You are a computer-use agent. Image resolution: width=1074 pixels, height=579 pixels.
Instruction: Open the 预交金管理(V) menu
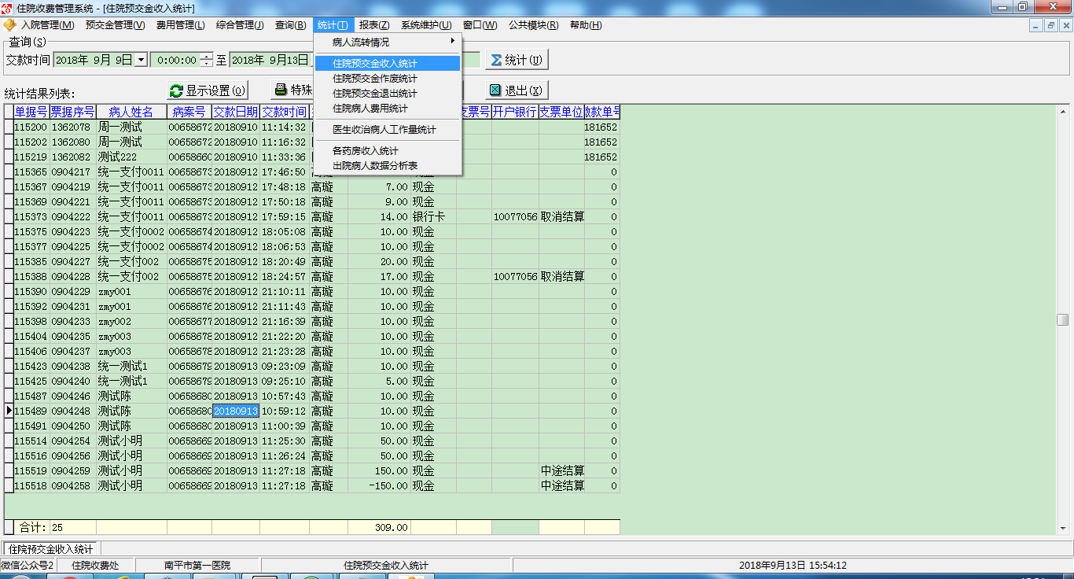[x=115, y=25]
